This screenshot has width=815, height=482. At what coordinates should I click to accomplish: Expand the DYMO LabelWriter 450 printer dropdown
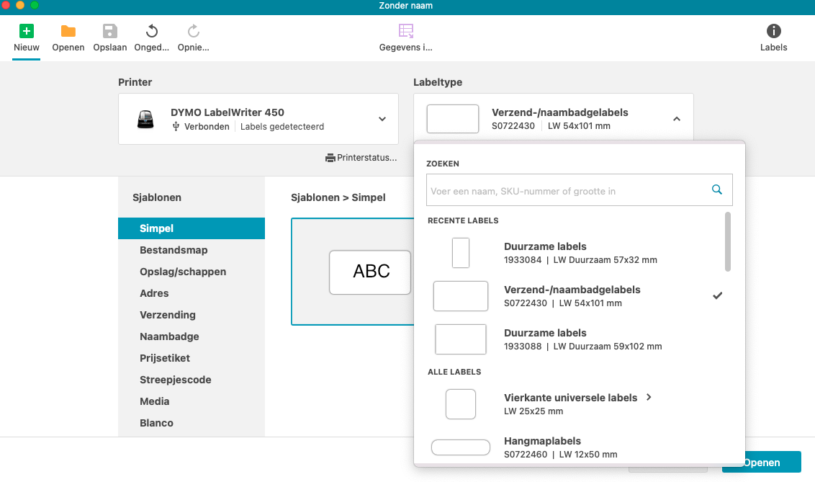pos(382,119)
